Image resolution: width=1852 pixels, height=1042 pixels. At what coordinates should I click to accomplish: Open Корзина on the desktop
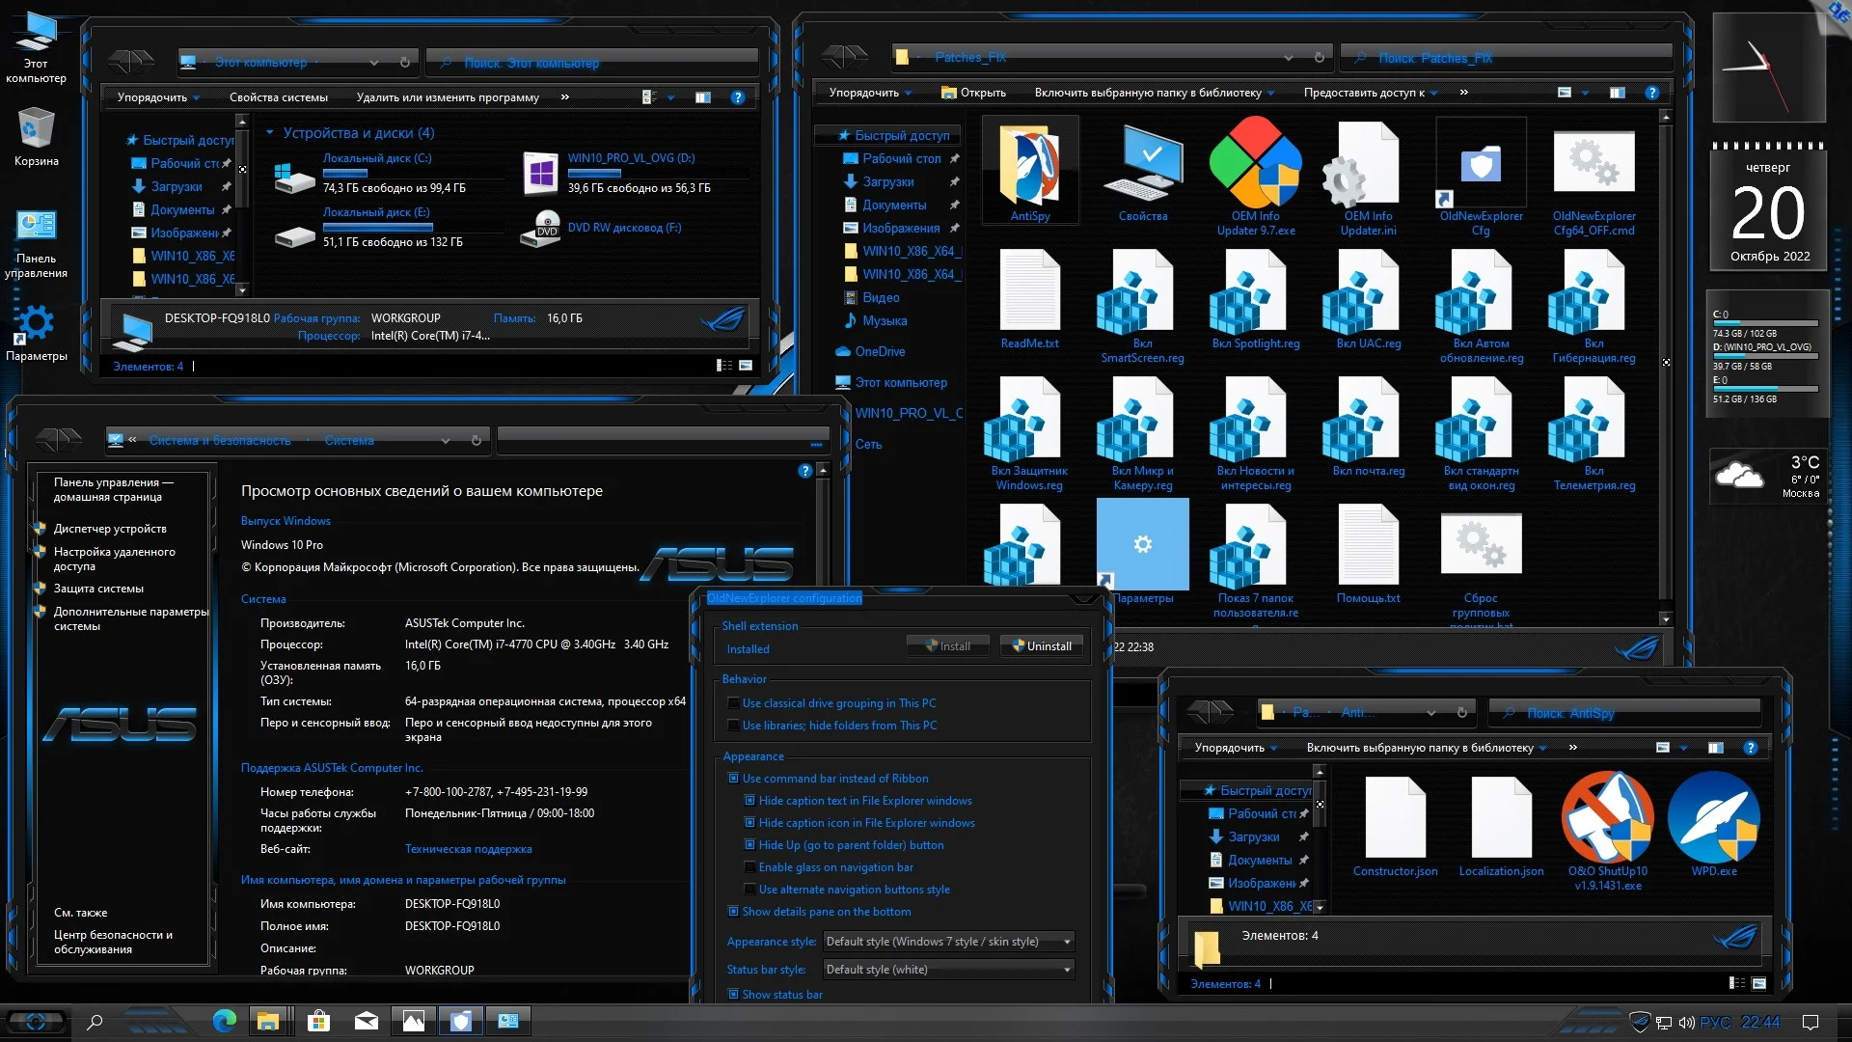click(x=36, y=128)
